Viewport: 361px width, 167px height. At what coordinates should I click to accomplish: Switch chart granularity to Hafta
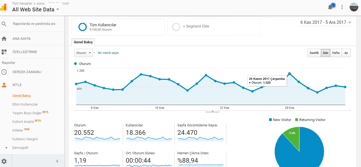tap(336, 53)
